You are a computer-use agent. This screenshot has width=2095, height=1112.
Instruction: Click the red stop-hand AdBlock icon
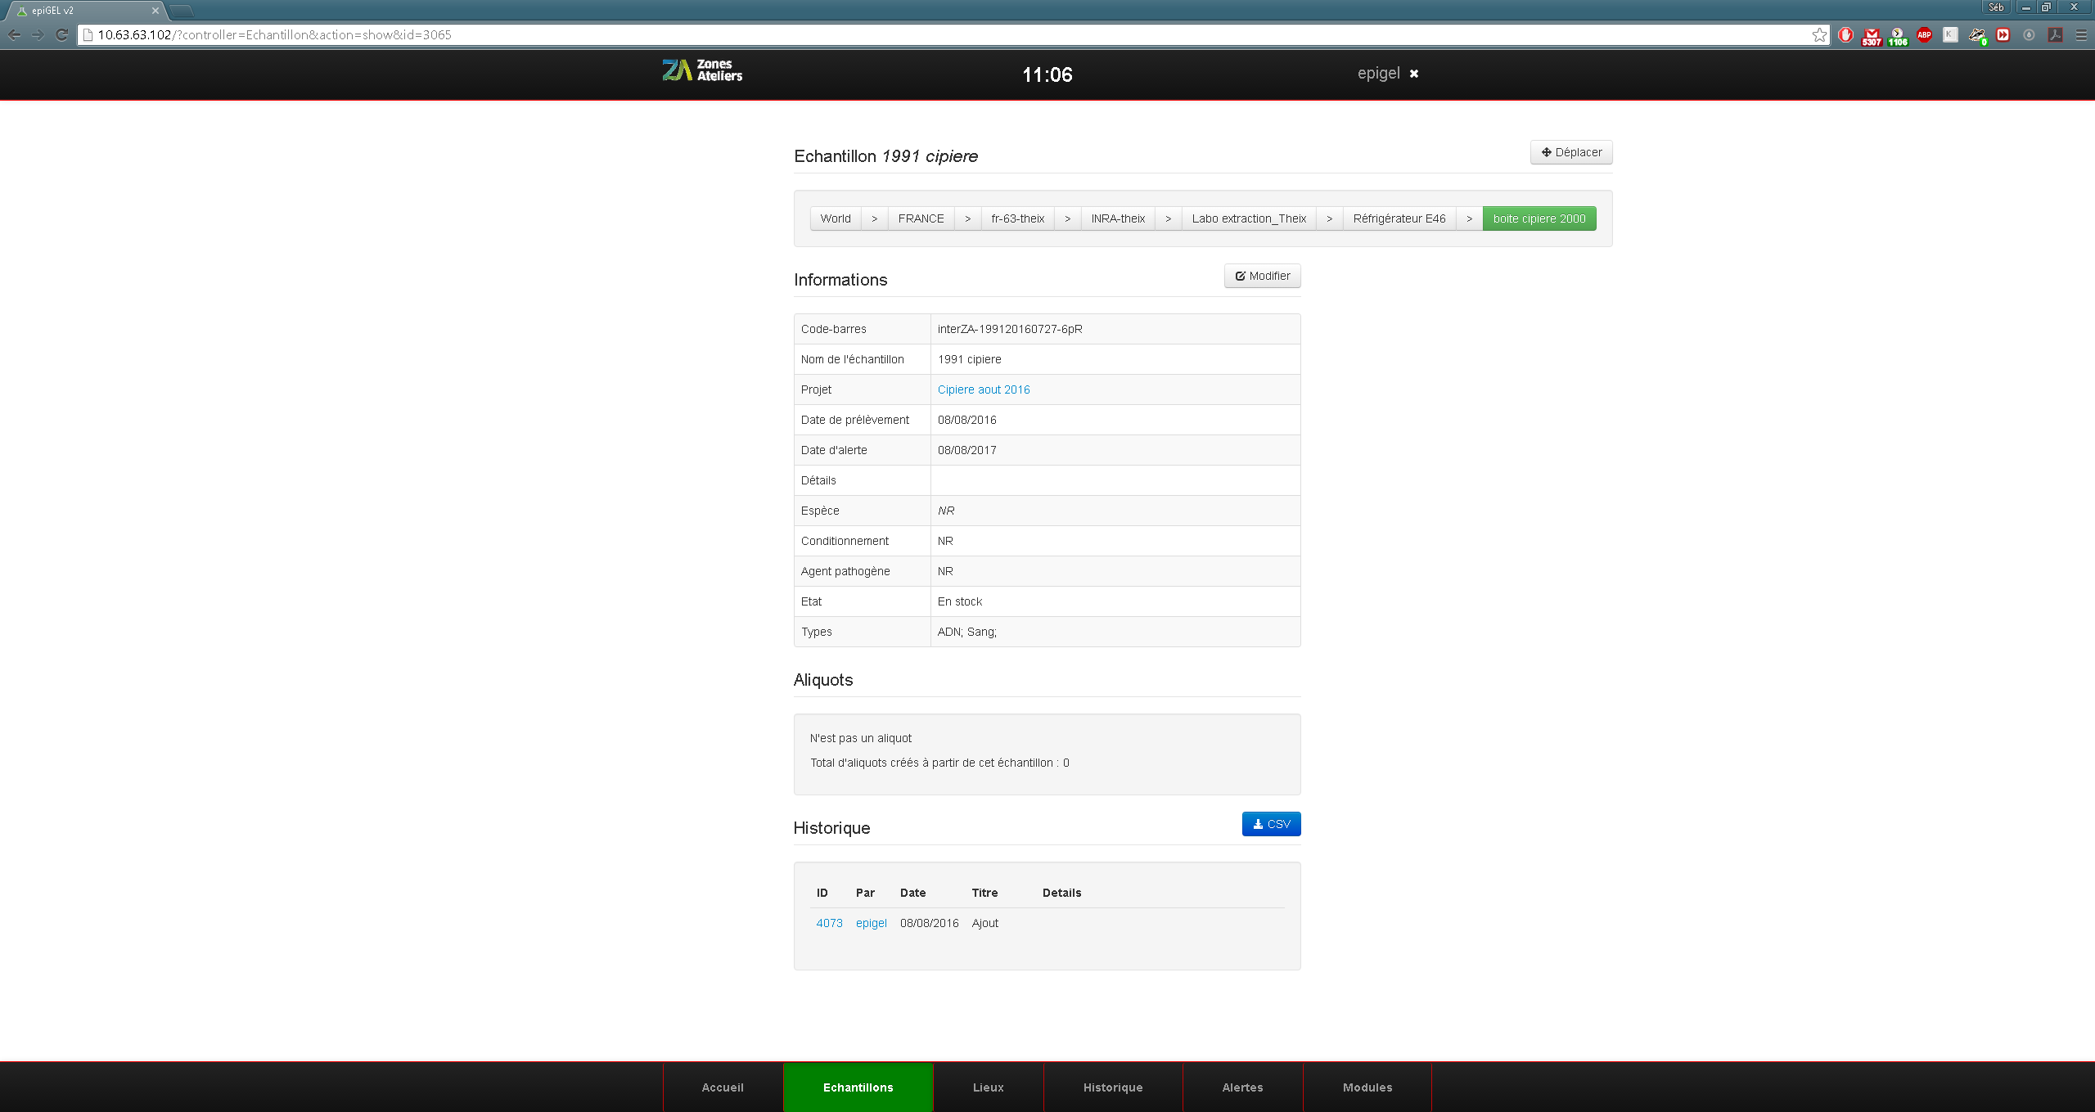point(1845,35)
